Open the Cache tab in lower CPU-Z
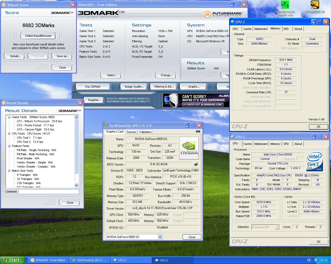The width and height of the screenshot is (331, 264). pyautogui.click(x=247, y=144)
